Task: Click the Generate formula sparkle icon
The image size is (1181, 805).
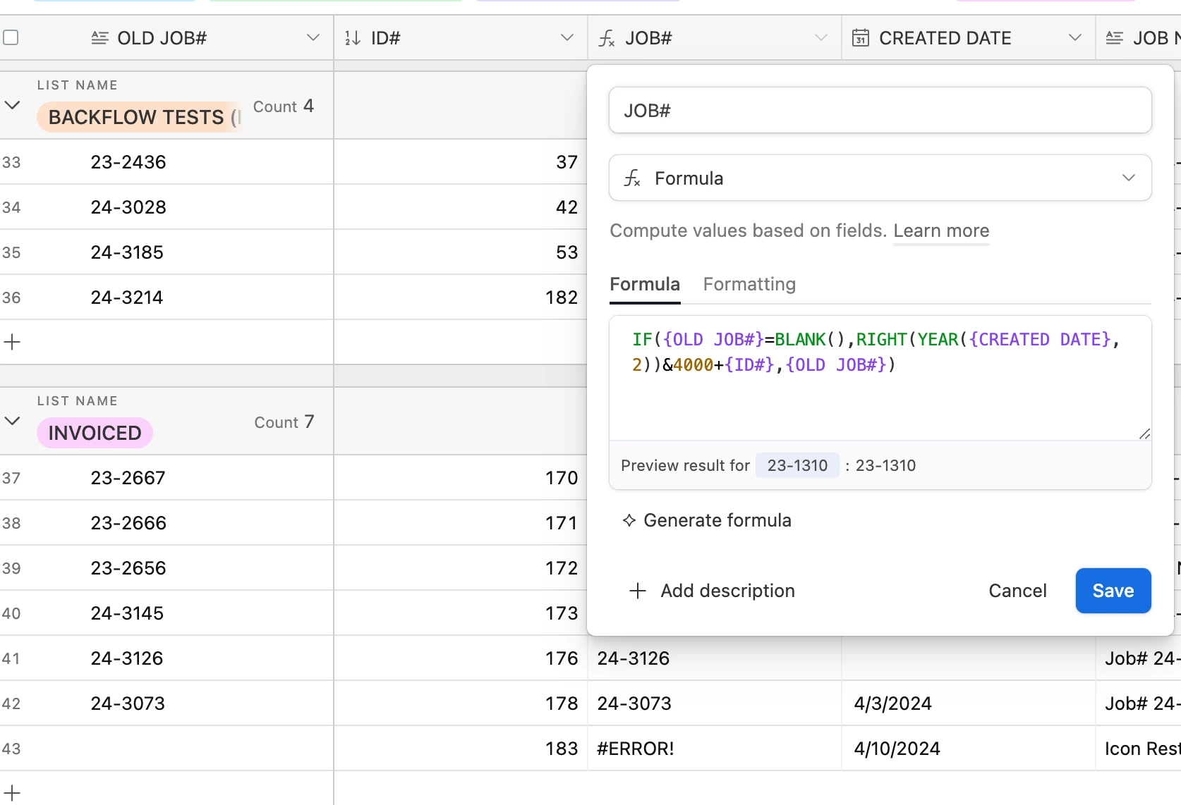Action: 629,520
